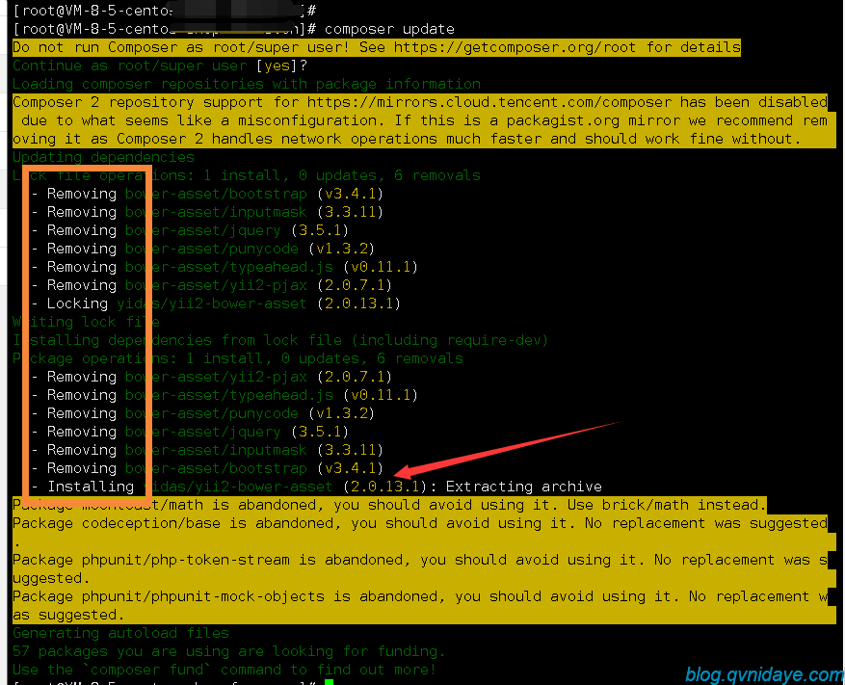The image size is (845, 685).
Task: Click 'Installing yidas/yii2-bower-asset' Extracting archive line
Action: [317, 487]
